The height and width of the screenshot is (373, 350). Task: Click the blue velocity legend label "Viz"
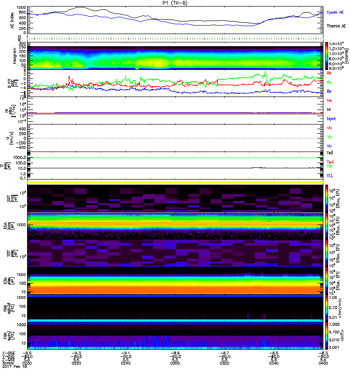329,146
